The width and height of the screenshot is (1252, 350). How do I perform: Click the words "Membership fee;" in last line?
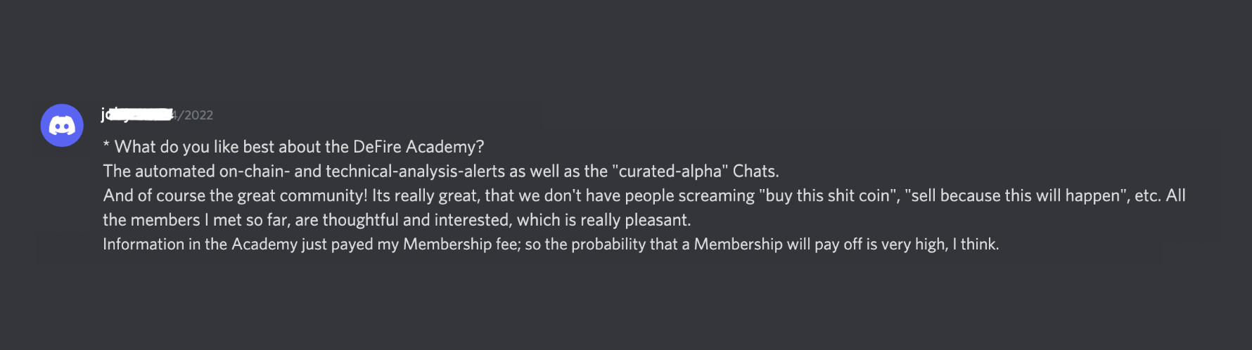(x=461, y=245)
